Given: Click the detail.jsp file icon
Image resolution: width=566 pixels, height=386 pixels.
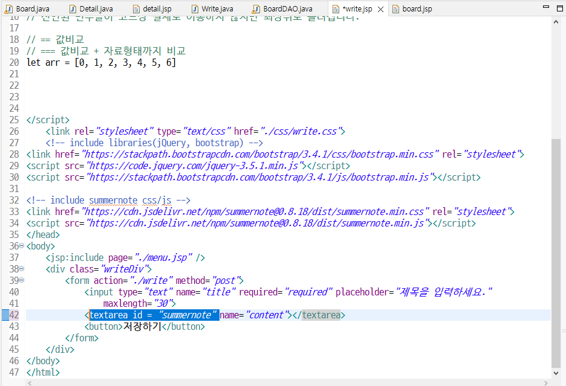Looking at the screenshot, I should point(136,9).
